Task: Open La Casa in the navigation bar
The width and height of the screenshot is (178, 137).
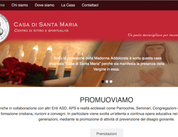Action: pyautogui.click(x=68, y=5)
